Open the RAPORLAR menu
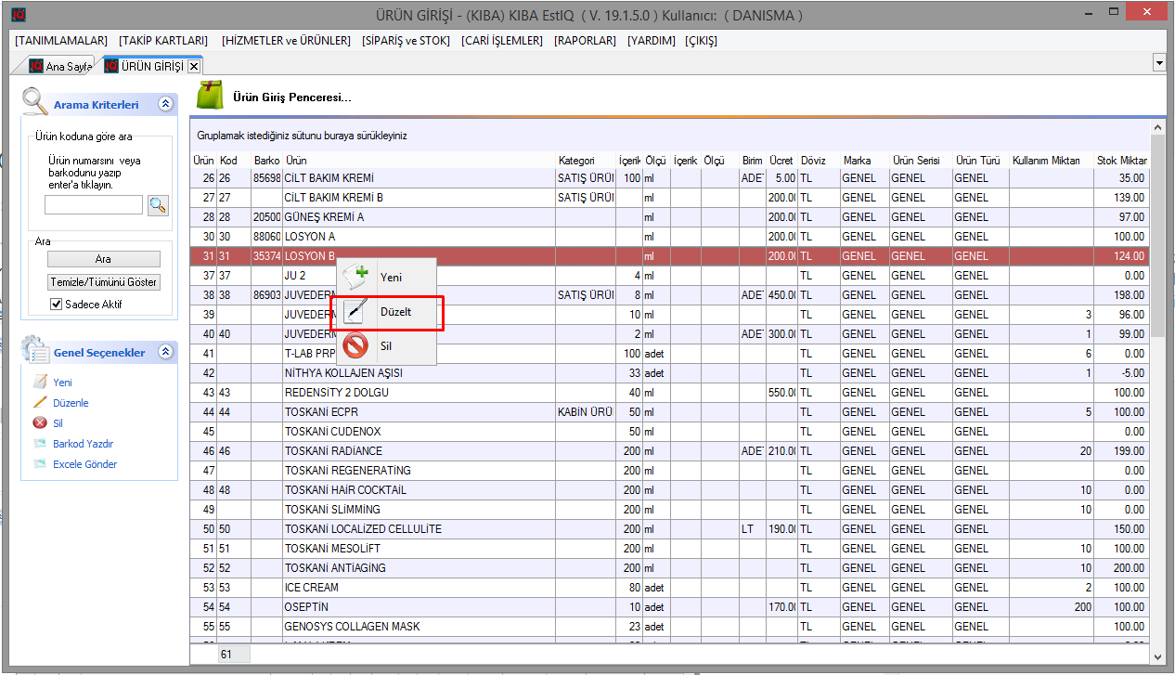Viewport: 1175px width, 675px height. click(x=585, y=41)
